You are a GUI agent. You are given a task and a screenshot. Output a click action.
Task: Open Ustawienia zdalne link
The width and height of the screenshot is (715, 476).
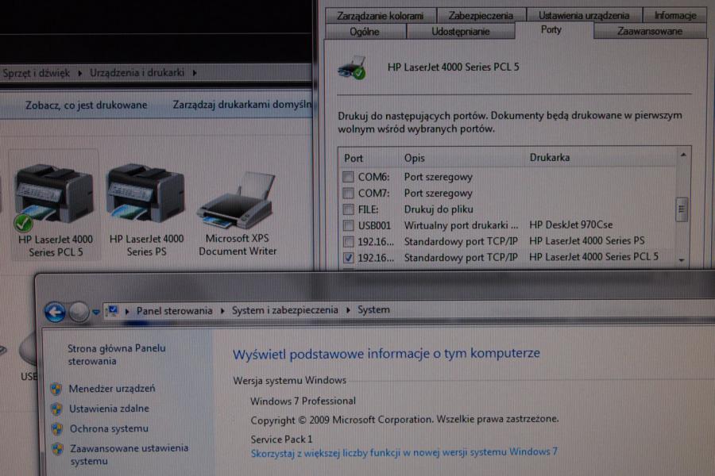point(109,409)
